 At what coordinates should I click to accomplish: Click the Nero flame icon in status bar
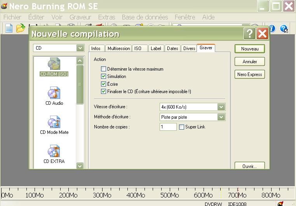coord(280,204)
